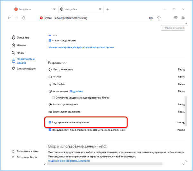Close the Lumpics.ru tab

tap(54, 9)
